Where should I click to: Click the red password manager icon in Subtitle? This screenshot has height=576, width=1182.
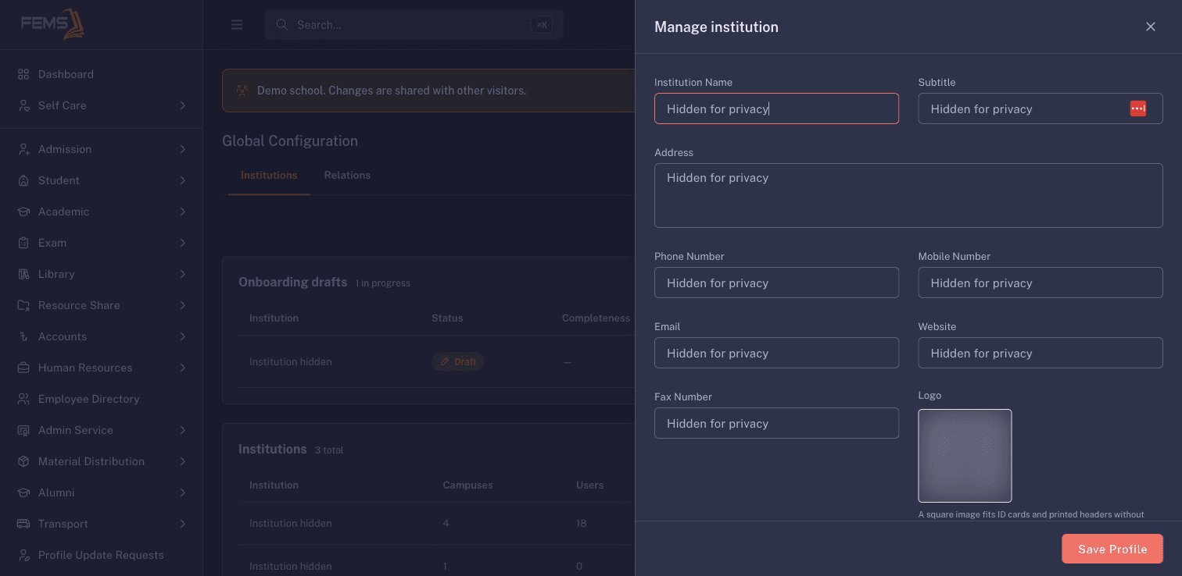pyautogui.click(x=1138, y=108)
